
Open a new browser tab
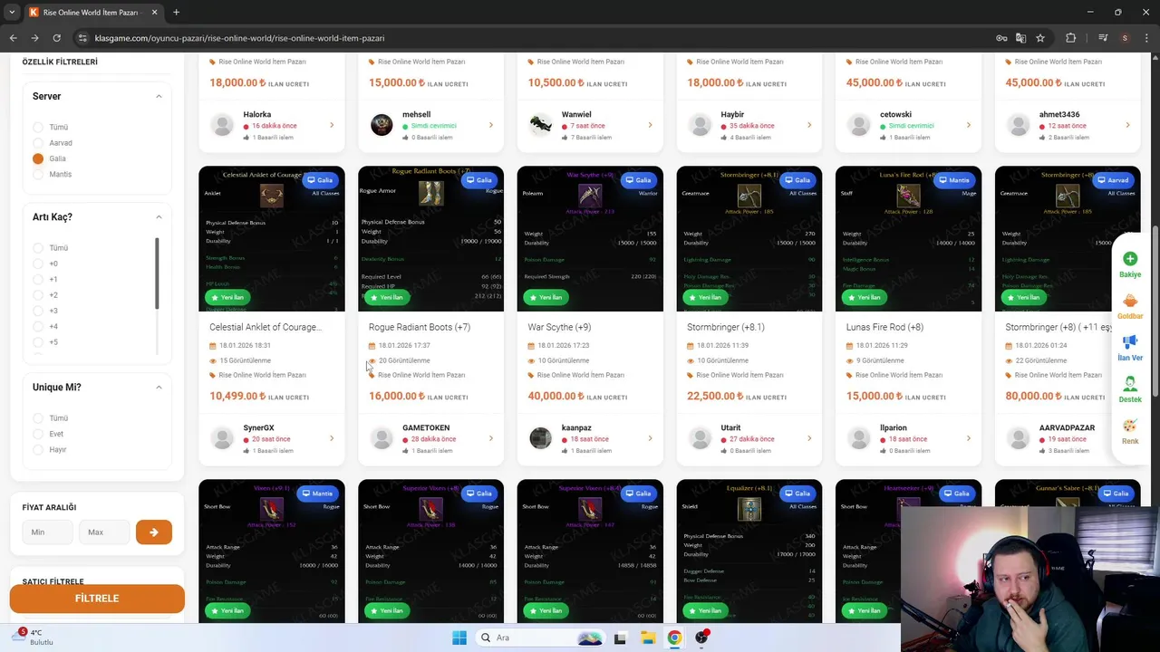pyautogui.click(x=176, y=13)
